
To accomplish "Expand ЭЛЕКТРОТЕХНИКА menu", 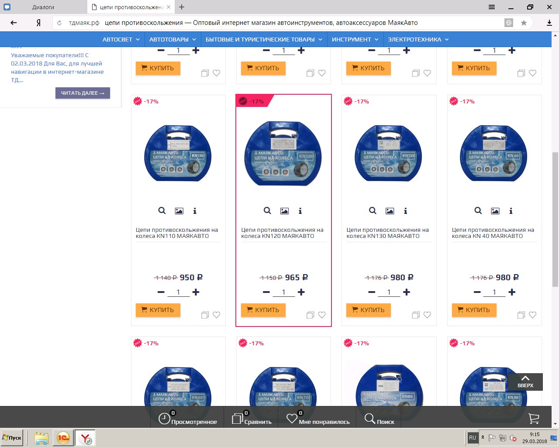I will 418,39.
